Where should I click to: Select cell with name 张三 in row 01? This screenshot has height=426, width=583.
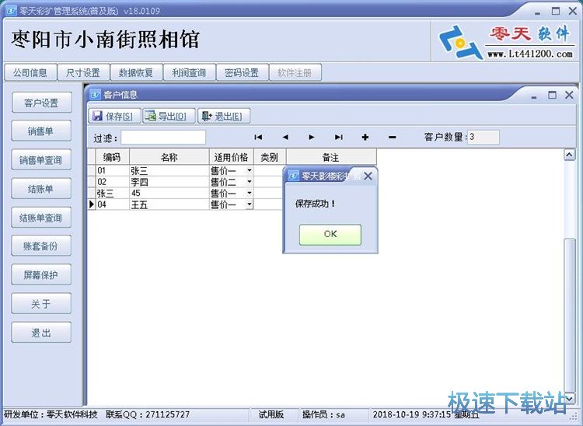point(169,170)
